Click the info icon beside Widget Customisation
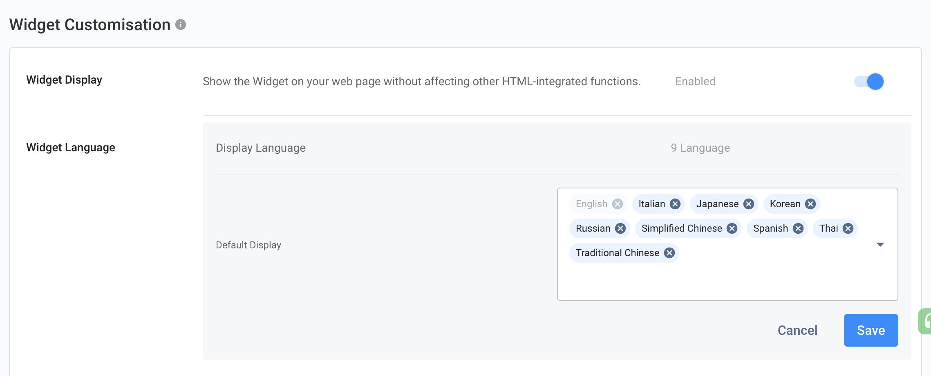 181,24
